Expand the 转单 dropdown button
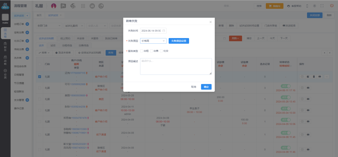The image size is (338, 157). [44, 53]
